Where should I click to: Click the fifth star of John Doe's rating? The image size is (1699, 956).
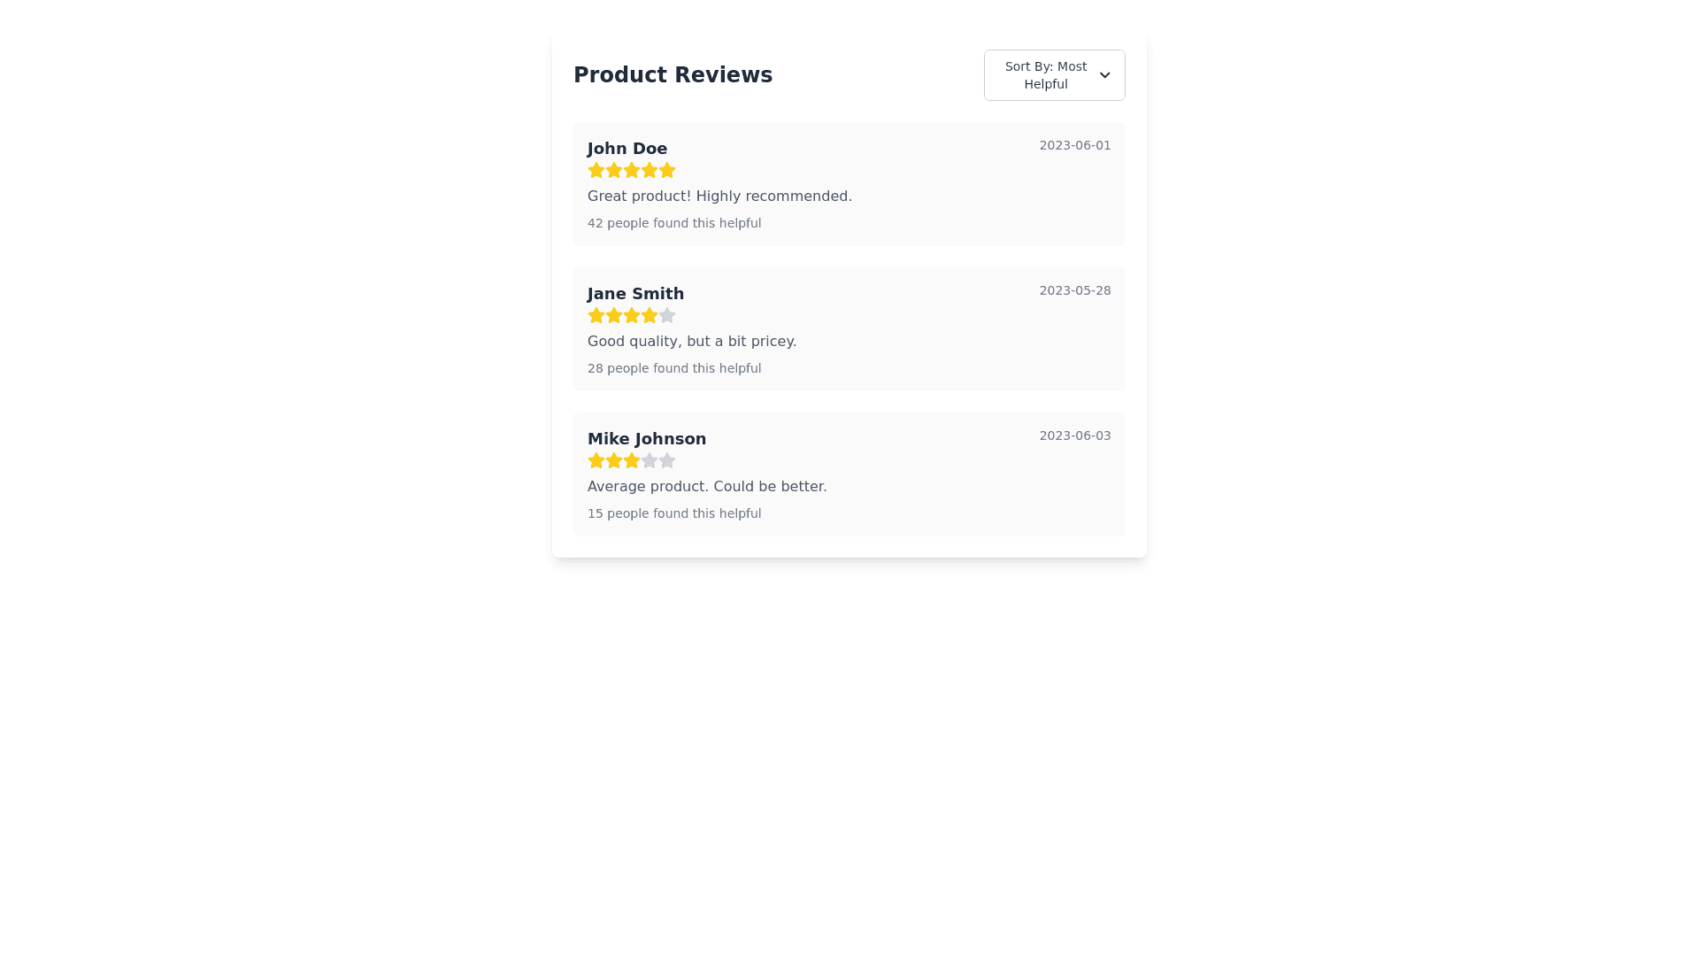667,170
